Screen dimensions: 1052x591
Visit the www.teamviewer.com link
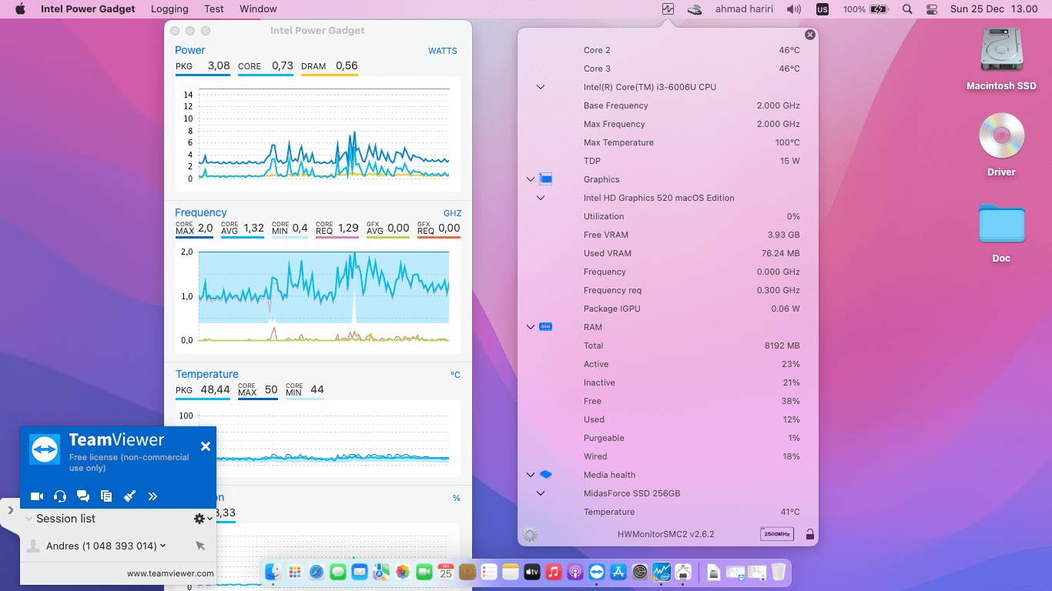(x=170, y=573)
